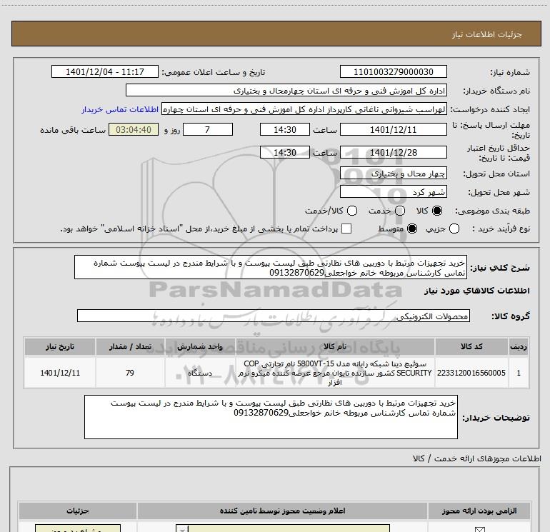Click the response deadline date 1401/12/11 field
Screen dimensions: 550x532
(x=393, y=129)
